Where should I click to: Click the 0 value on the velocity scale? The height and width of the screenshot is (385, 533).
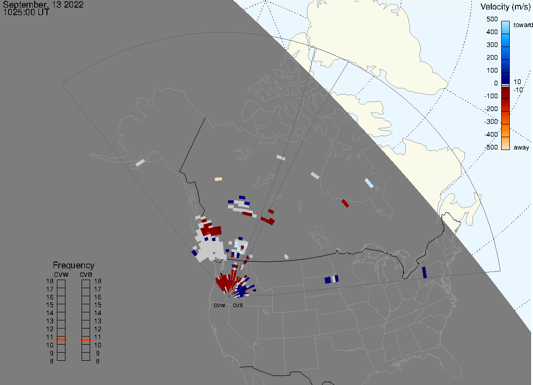[x=496, y=84]
